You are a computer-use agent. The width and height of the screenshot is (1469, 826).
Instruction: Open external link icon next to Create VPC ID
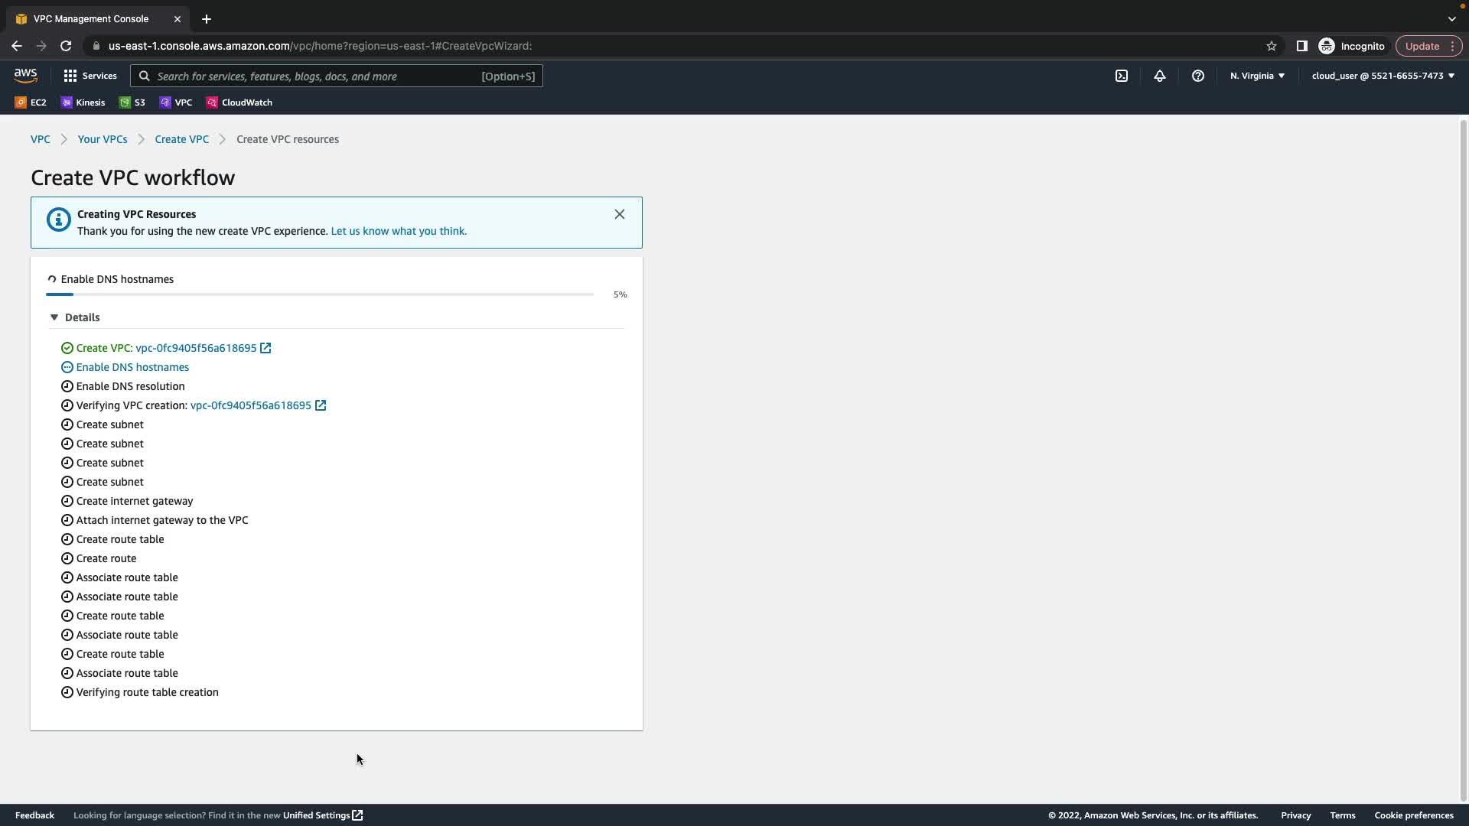pyautogui.click(x=265, y=348)
